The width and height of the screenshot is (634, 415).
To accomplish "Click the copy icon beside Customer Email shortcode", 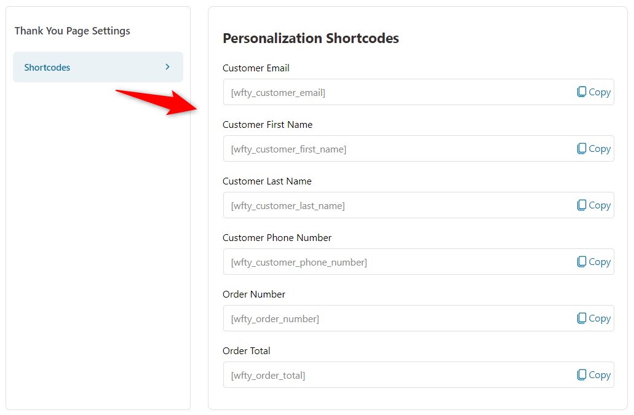I will (x=581, y=92).
